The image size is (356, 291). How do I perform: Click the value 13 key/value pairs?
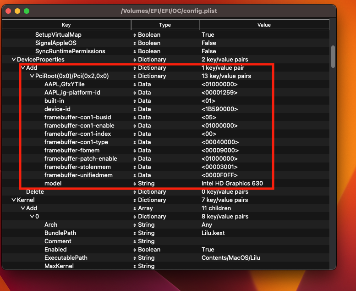226,76
